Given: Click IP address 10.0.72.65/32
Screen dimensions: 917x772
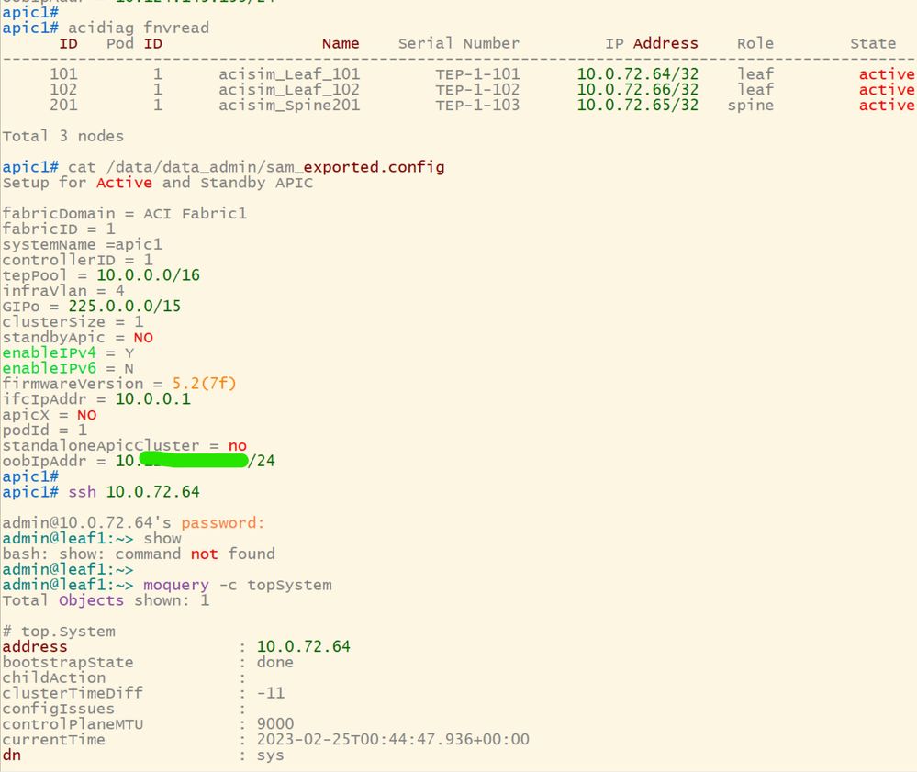Looking at the screenshot, I should click(x=637, y=105).
